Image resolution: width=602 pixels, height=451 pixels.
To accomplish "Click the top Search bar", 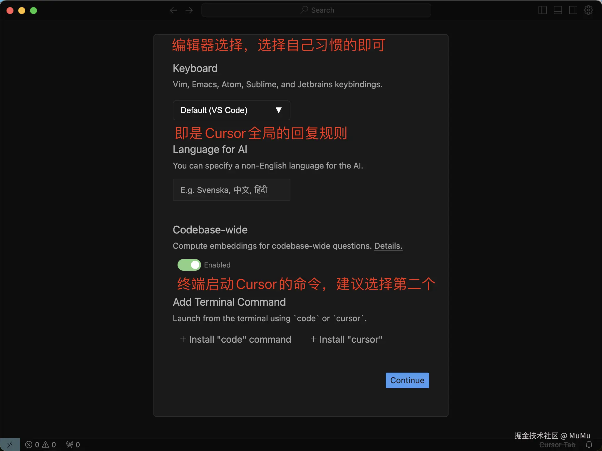I will 316,10.
